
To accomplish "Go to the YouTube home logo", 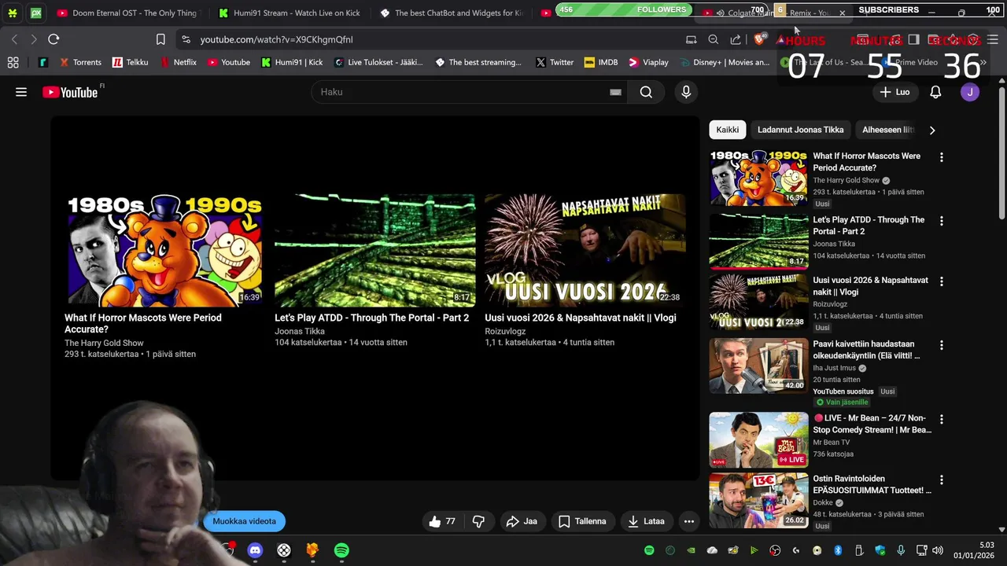I will click(70, 92).
